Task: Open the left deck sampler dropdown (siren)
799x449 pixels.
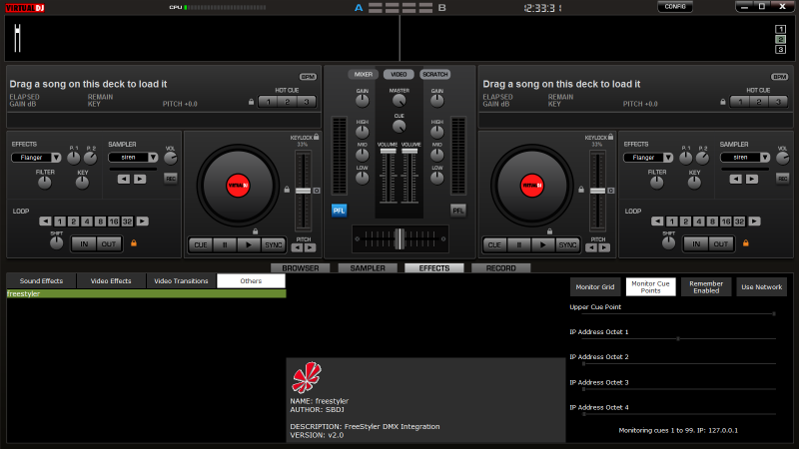Action: click(x=153, y=158)
